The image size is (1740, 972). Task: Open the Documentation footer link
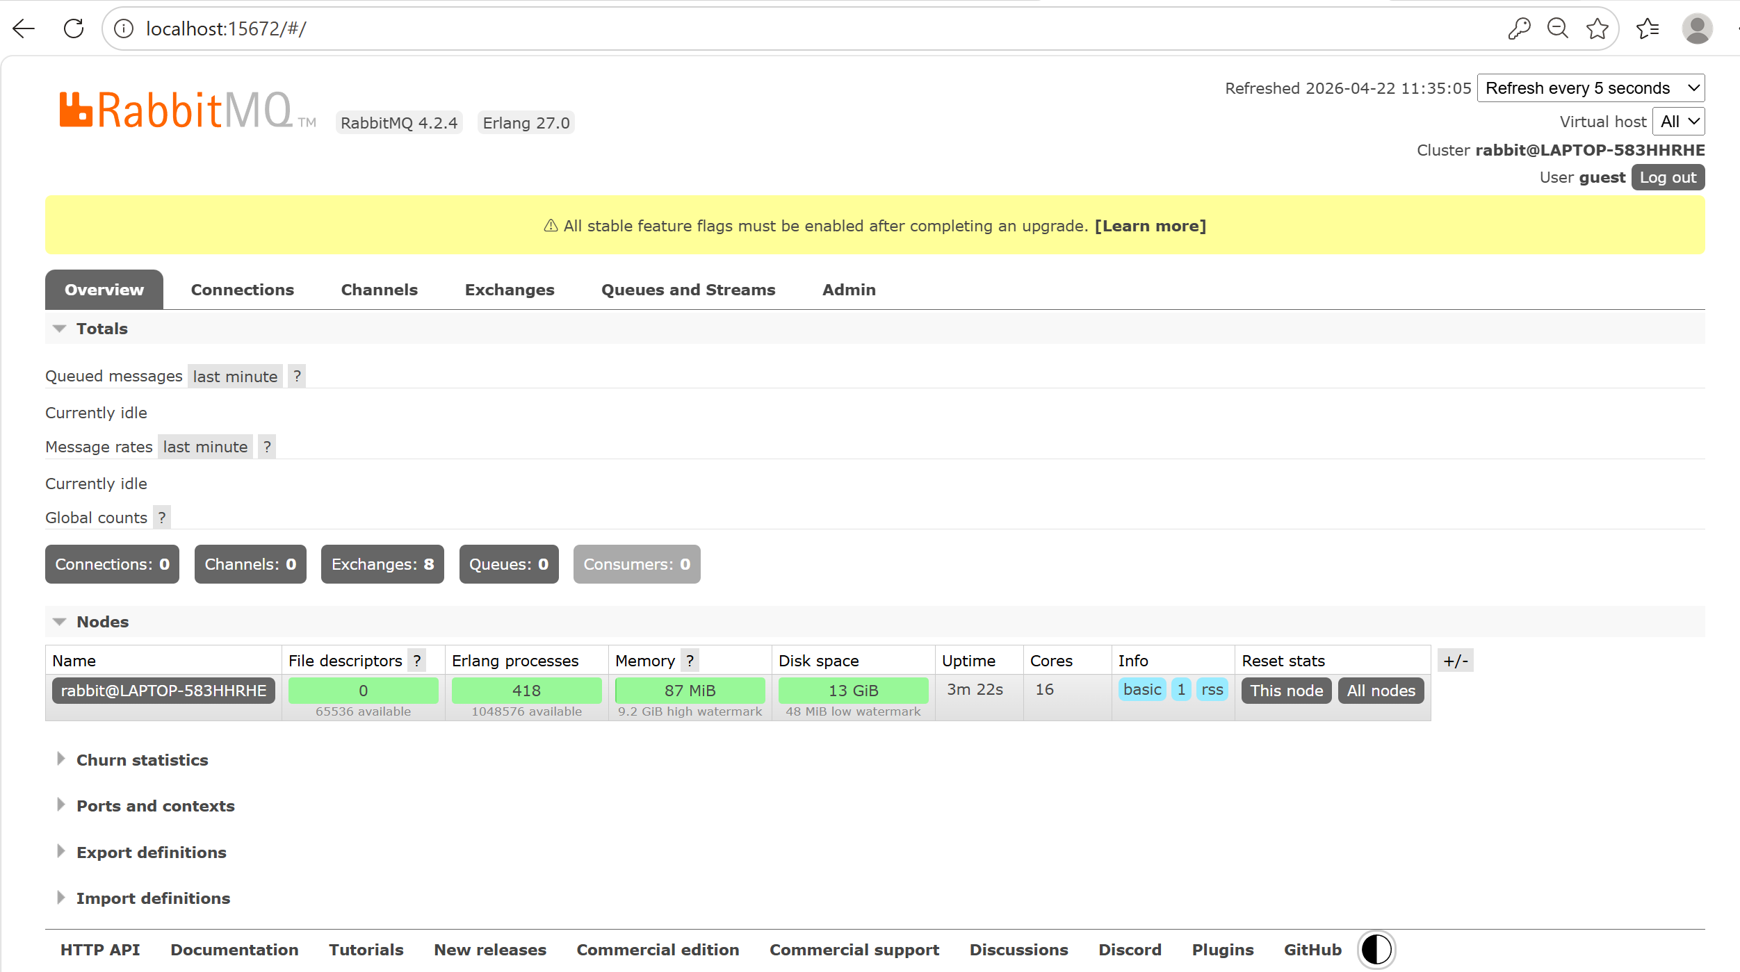pos(234,950)
